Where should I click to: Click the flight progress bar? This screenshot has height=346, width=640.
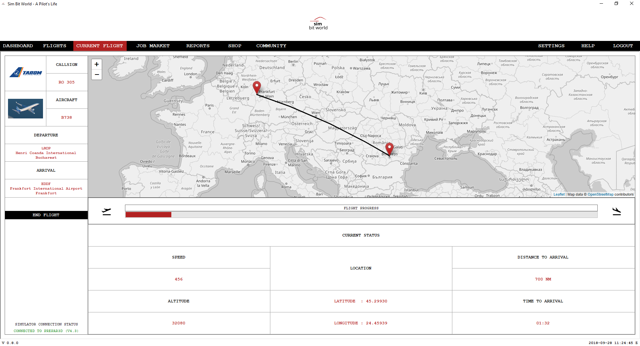point(361,212)
